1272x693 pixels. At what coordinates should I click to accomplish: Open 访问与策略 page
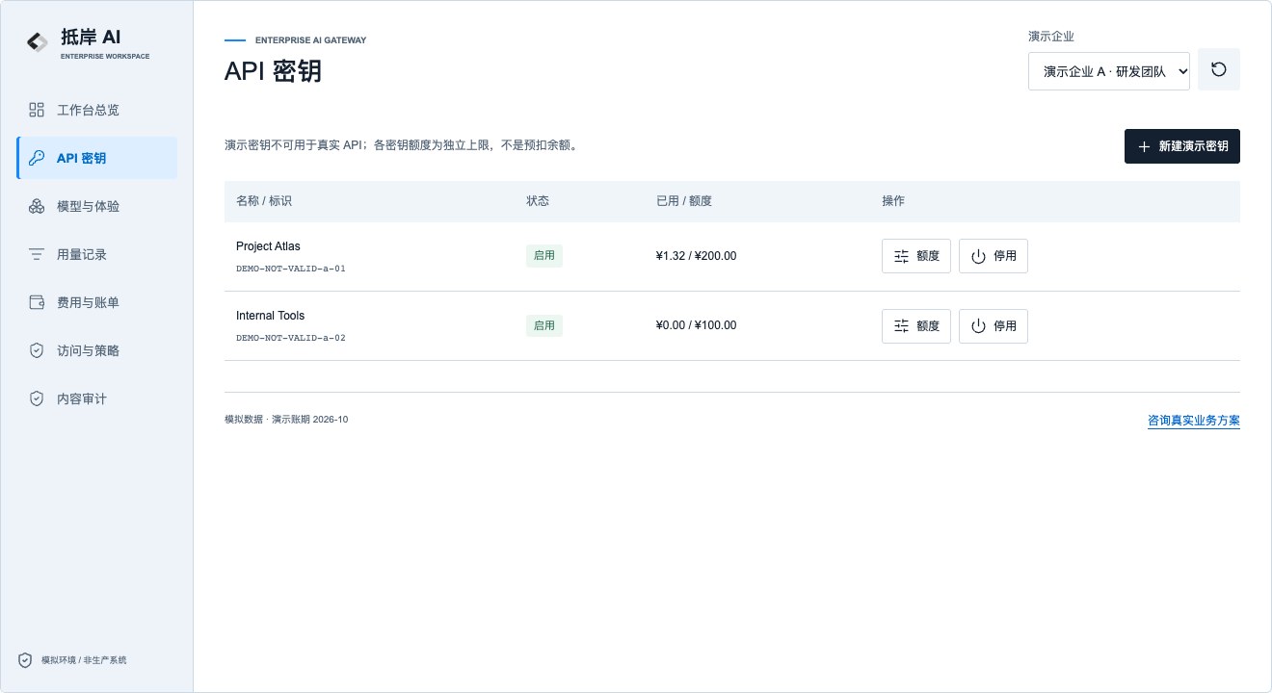coord(96,350)
